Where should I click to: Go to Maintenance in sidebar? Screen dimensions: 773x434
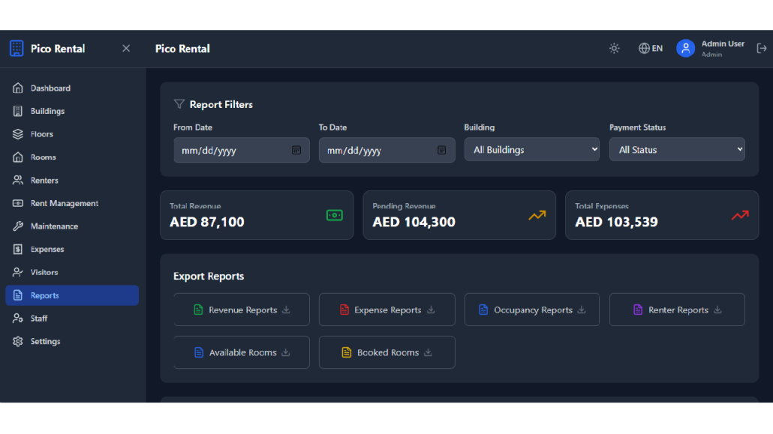click(x=54, y=226)
